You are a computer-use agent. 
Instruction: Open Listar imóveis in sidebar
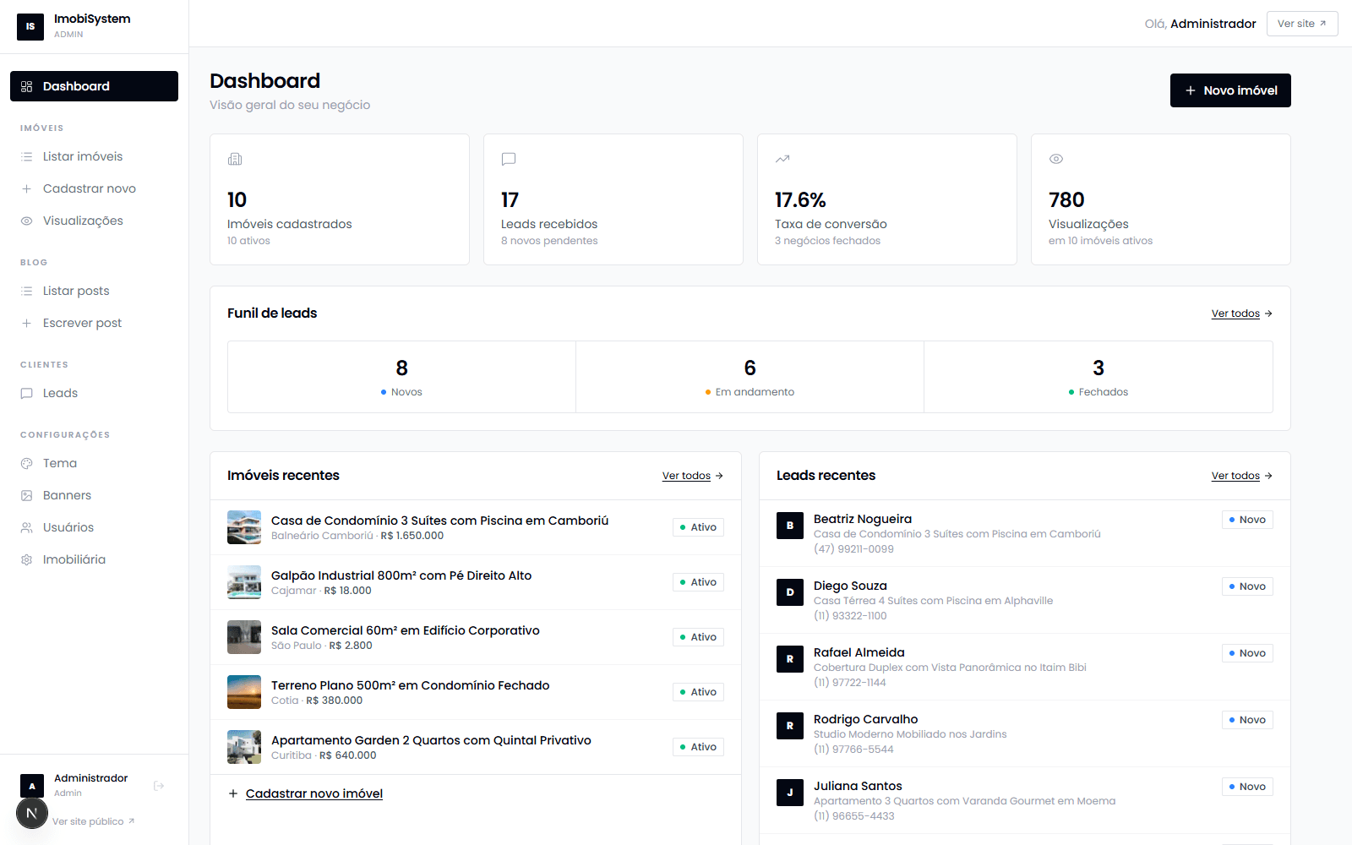[94, 156]
